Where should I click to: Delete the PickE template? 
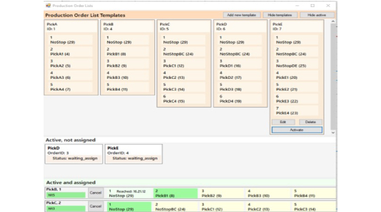click(x=310, y=122)
